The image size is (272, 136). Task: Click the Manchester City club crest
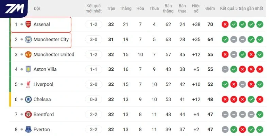(28, 39)
